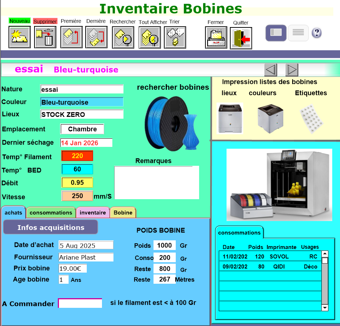Click the Vitesse value 250

[x=77, y=196]
